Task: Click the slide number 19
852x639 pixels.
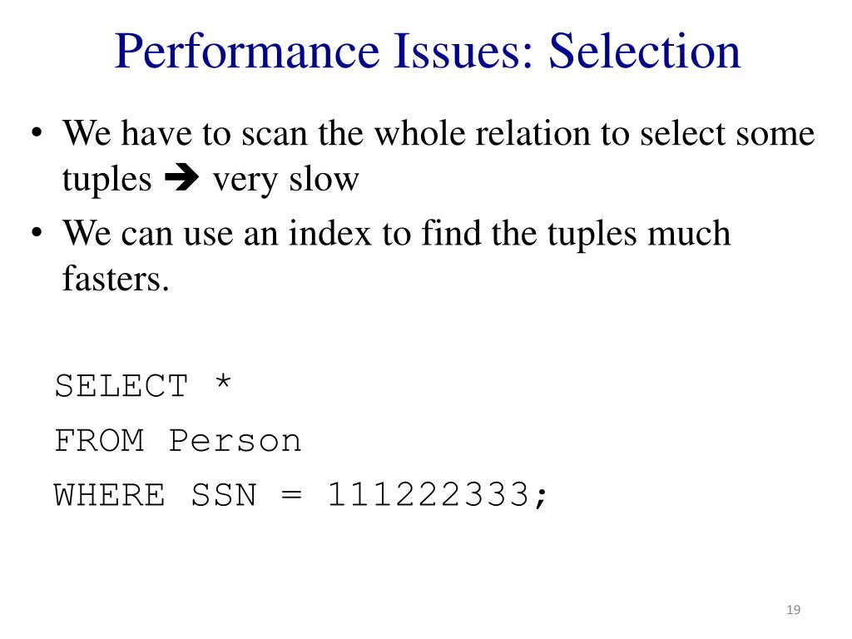Action: point(793,610)
